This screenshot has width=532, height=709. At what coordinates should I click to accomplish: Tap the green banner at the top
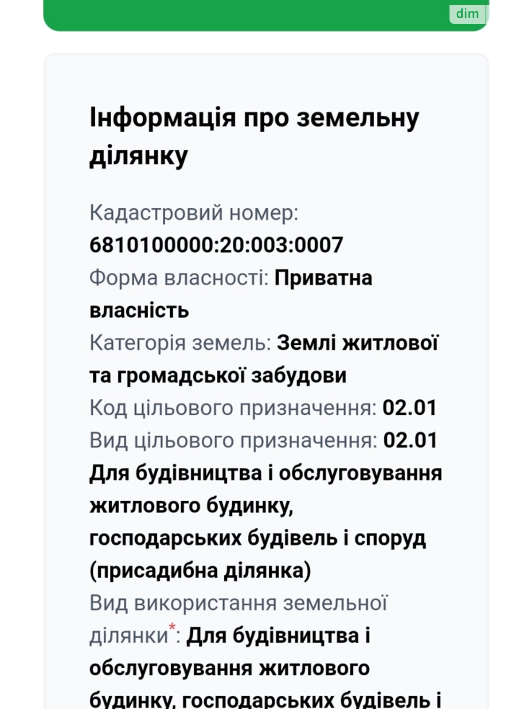(x=244, y=16)
